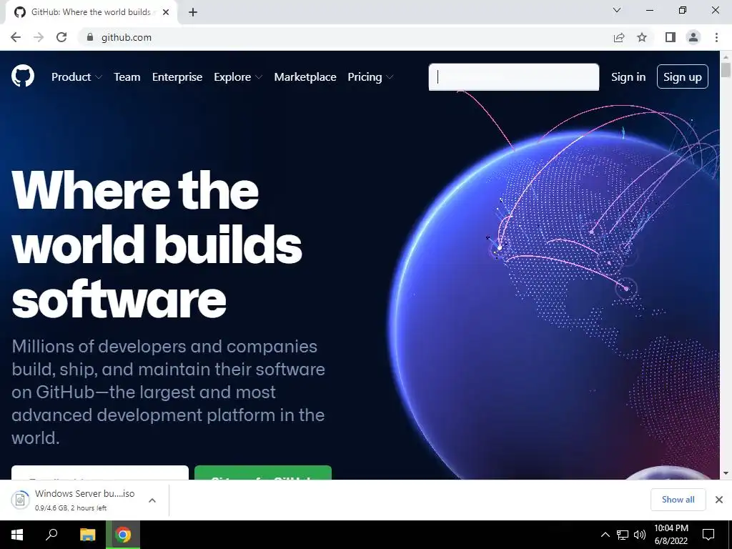Expand the Product menu
The image size is (732, 549).
[76, 77]
